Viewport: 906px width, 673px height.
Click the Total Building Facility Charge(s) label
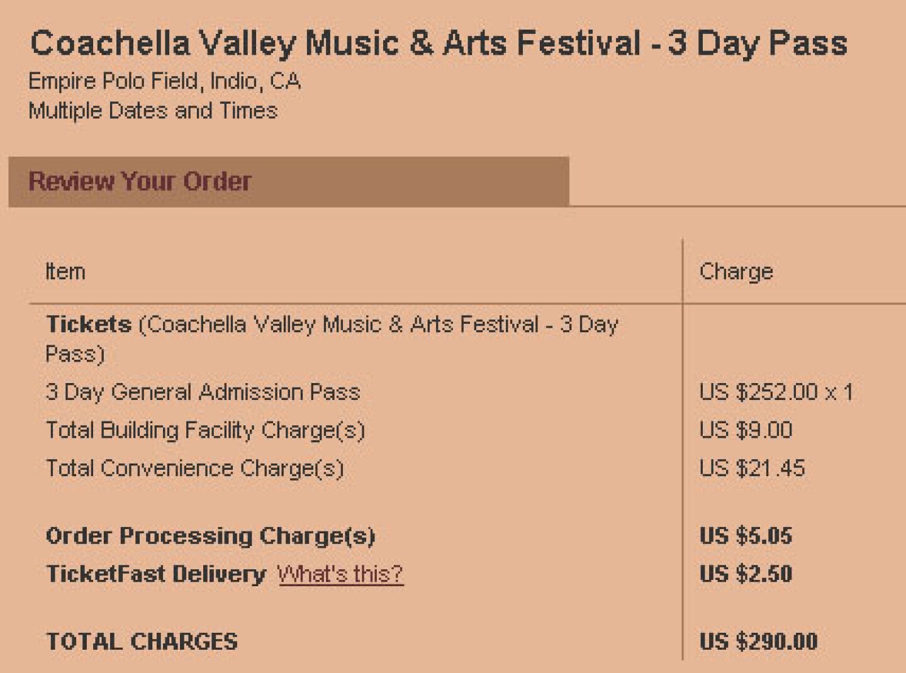pyautogui.click(x=205, y=431)
